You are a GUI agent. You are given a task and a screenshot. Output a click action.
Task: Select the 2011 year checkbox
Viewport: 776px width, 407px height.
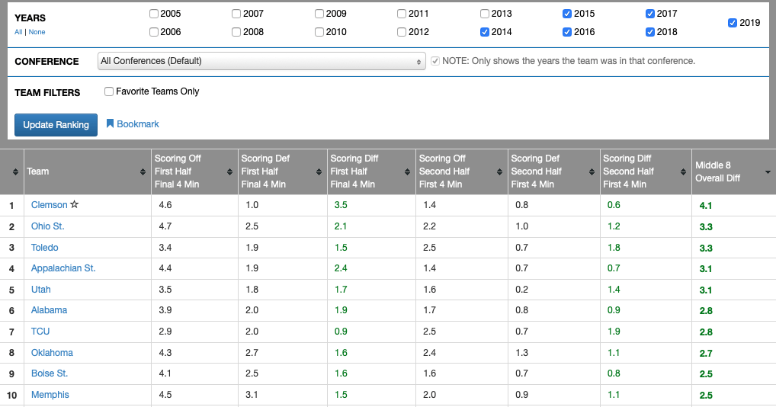coord(402,14)
